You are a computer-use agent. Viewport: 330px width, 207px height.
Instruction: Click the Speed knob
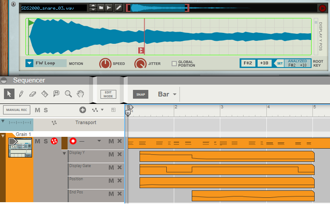click(x=105, y=64)
